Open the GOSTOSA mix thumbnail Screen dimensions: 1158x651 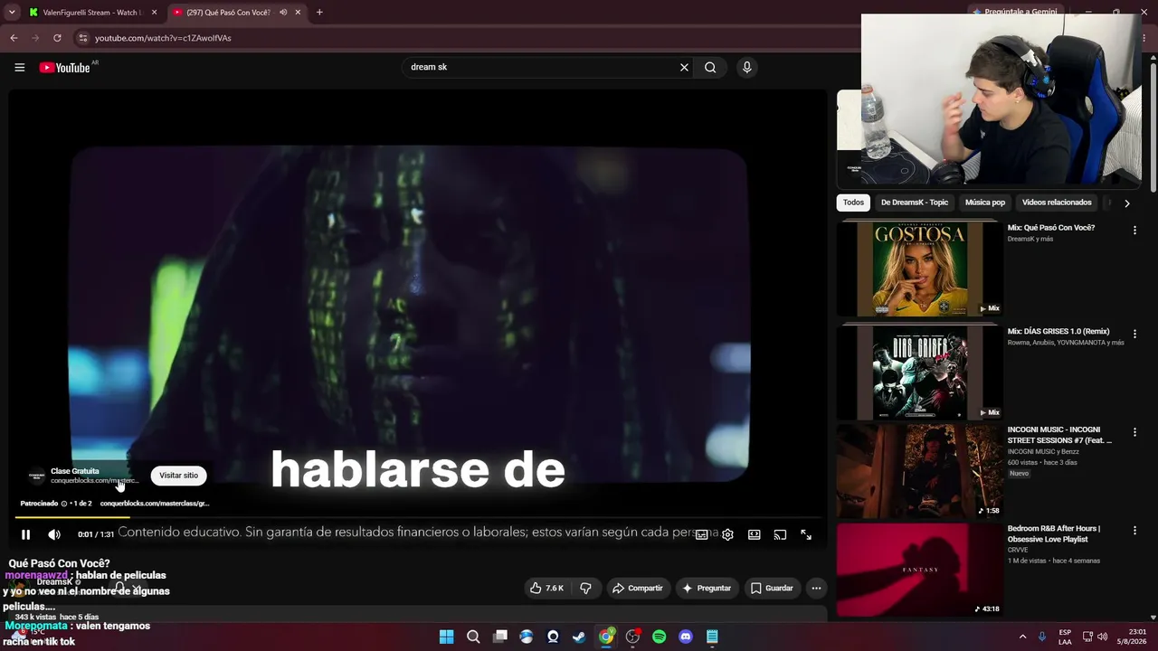[919, 269]
